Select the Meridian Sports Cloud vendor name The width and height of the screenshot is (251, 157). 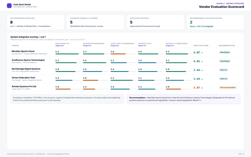click(23, 51)
